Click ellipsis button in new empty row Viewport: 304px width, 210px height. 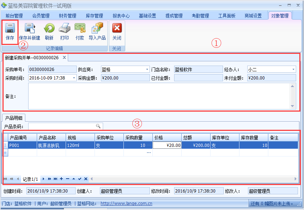coord(149,153)
